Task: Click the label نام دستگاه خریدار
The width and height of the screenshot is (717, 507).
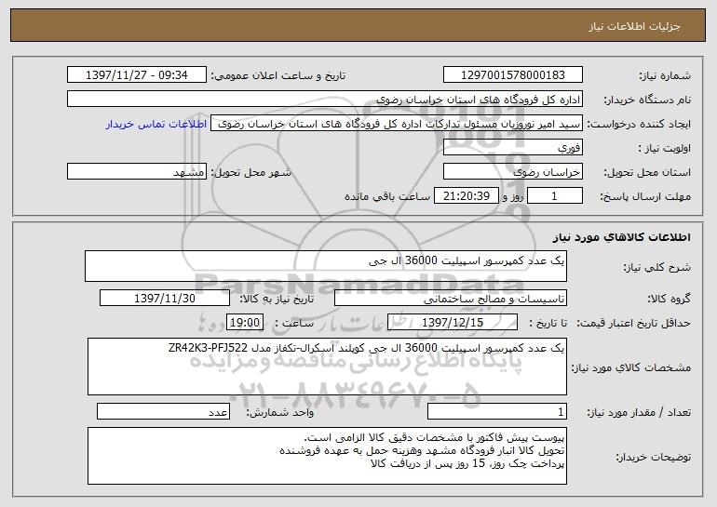Action: tap(647, 100)
